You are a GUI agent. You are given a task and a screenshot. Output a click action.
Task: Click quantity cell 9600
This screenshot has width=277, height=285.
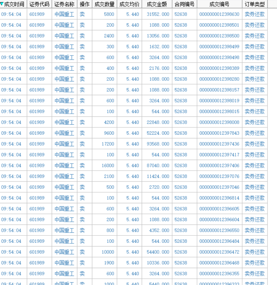point(109,133)
